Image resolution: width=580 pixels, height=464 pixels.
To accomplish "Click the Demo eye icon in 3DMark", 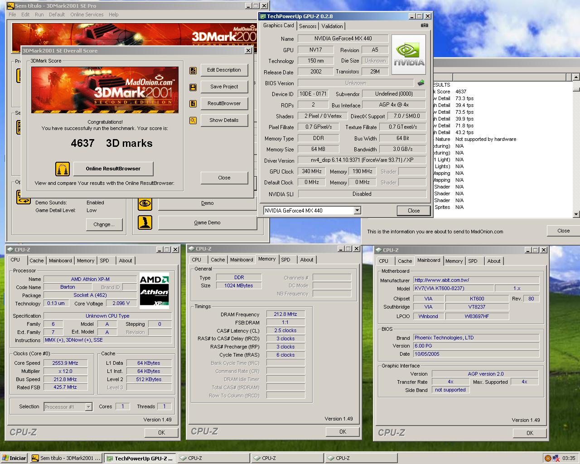I will (145, 203).
